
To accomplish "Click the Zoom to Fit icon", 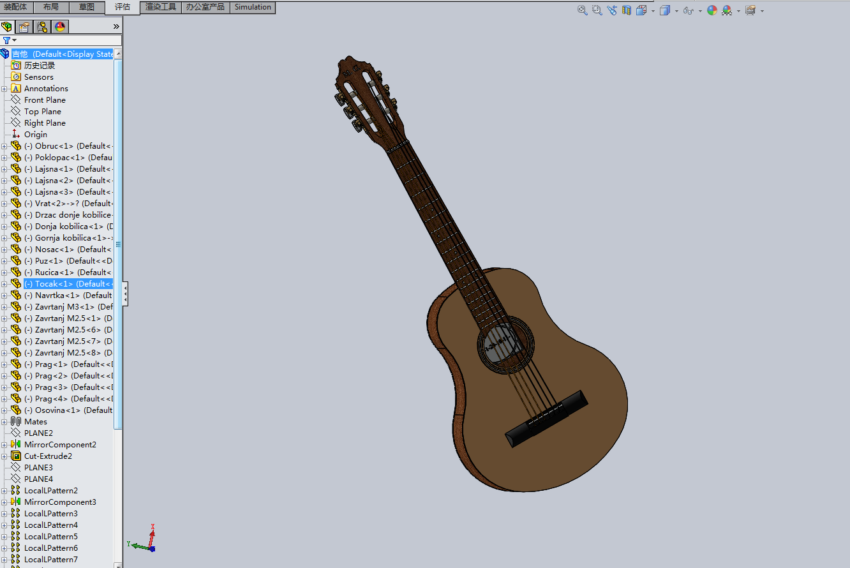I will [x=582, y=10].
